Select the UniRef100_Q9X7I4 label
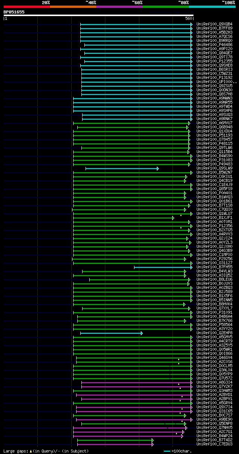 [x=214, y=407]
